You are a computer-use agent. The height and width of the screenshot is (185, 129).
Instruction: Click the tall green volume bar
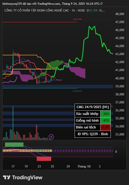tap(13, 123)
